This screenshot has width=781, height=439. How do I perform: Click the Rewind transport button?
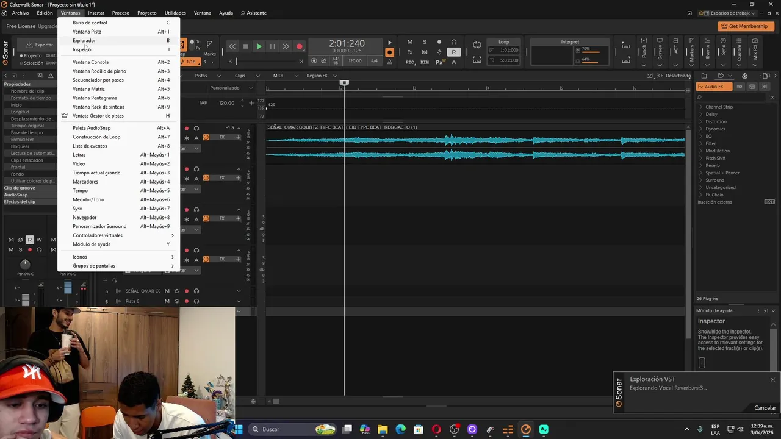232,46
